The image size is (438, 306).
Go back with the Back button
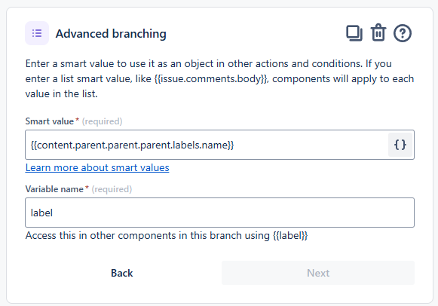click(122, 273)
